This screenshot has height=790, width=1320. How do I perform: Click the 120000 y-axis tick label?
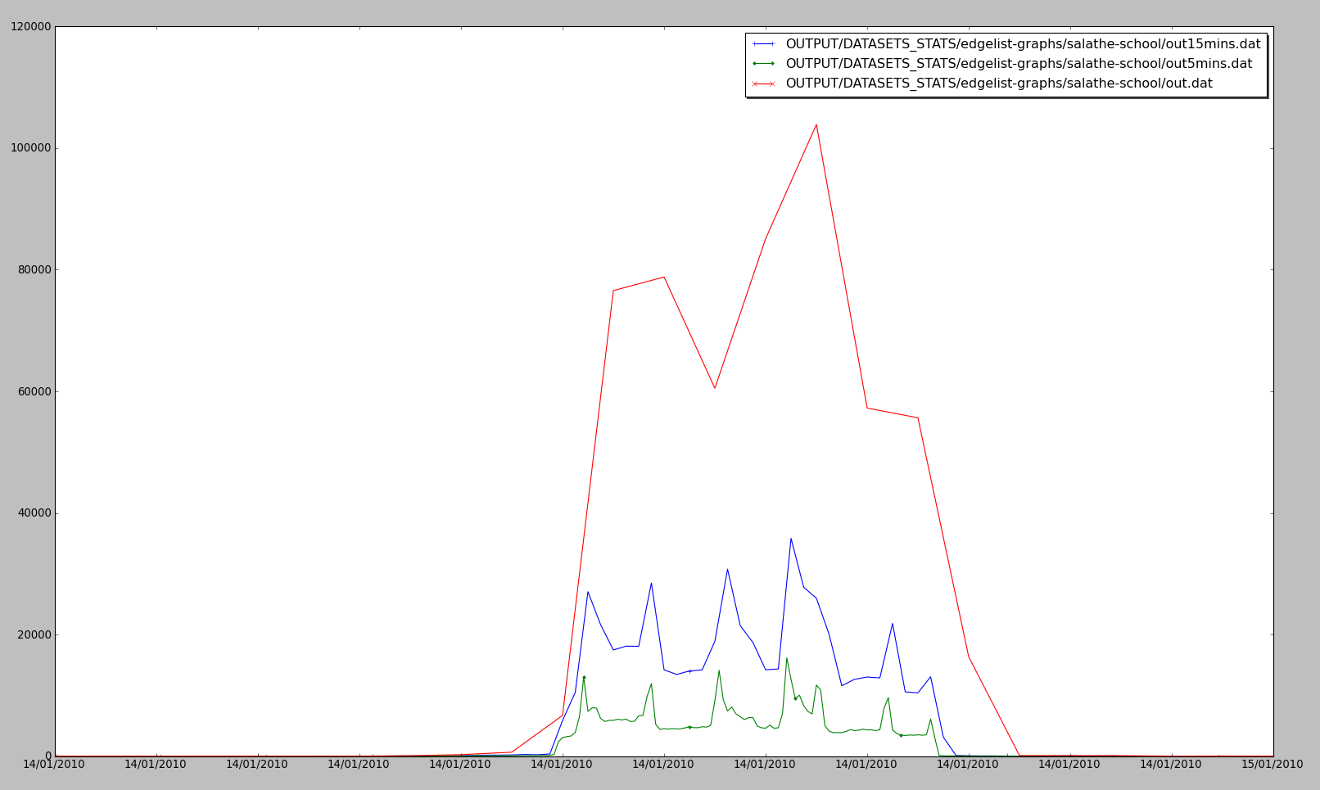(x=30, y=27)
